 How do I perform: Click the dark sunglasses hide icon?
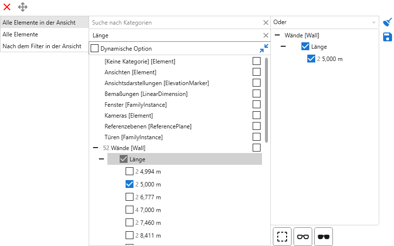click(x=324, y=237)
